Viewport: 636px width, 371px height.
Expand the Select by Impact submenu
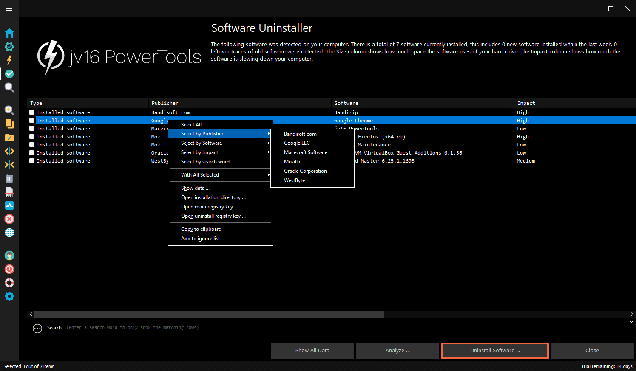220,152
